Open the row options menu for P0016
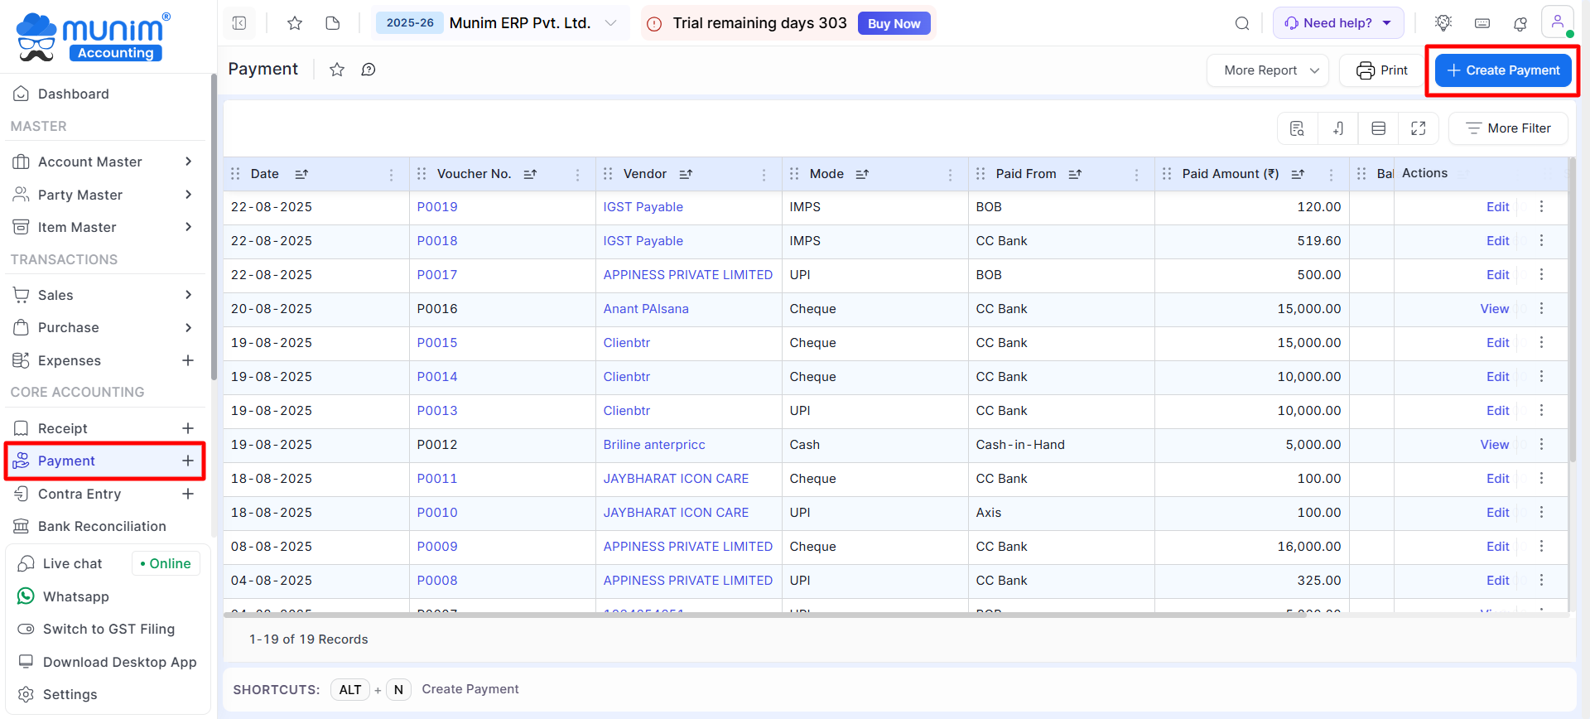This screenshot has height=719, width=1590. 1541,308
